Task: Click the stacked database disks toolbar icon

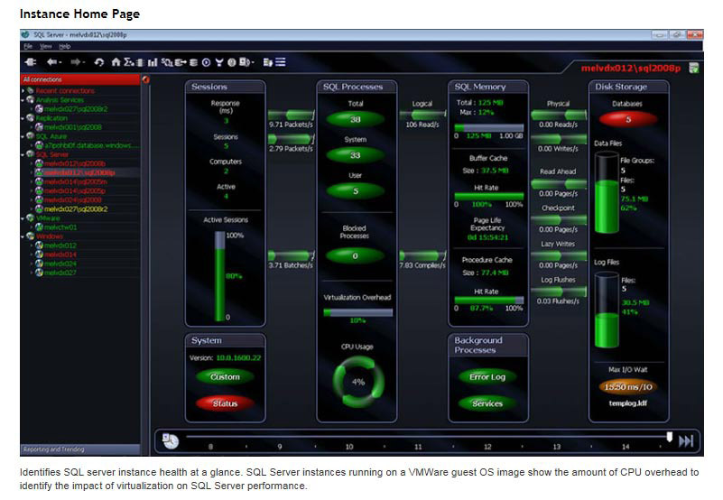Action: coord(194,62)
